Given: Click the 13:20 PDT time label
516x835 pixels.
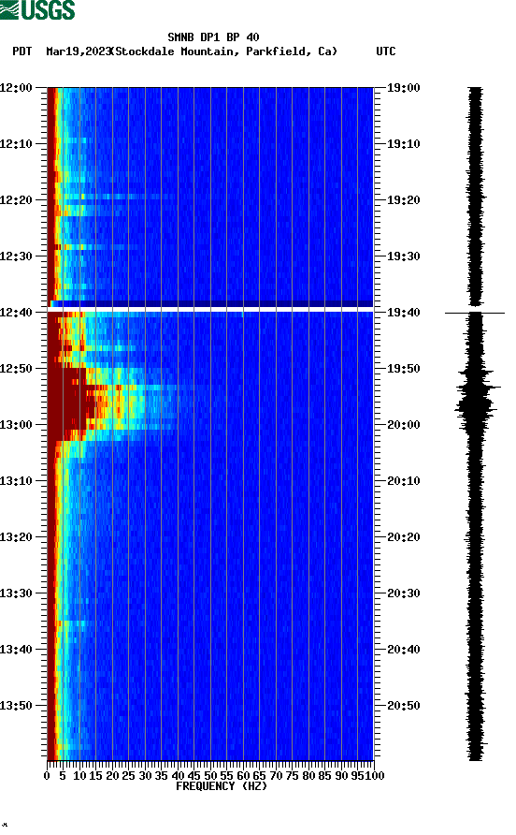Looking at the screenshot, I should (16, 537).
